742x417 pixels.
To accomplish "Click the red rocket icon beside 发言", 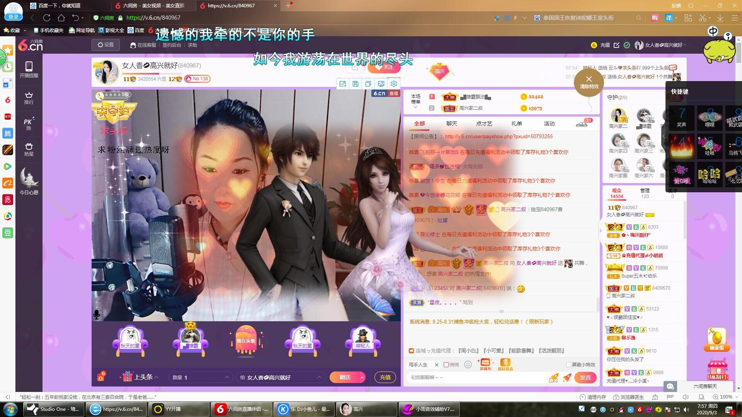I will point(567,377).
